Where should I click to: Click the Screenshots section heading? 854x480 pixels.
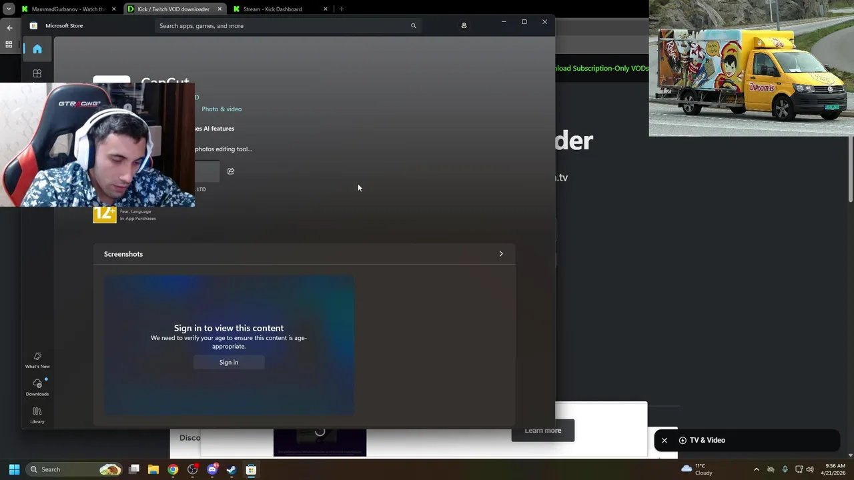point(123,254)
